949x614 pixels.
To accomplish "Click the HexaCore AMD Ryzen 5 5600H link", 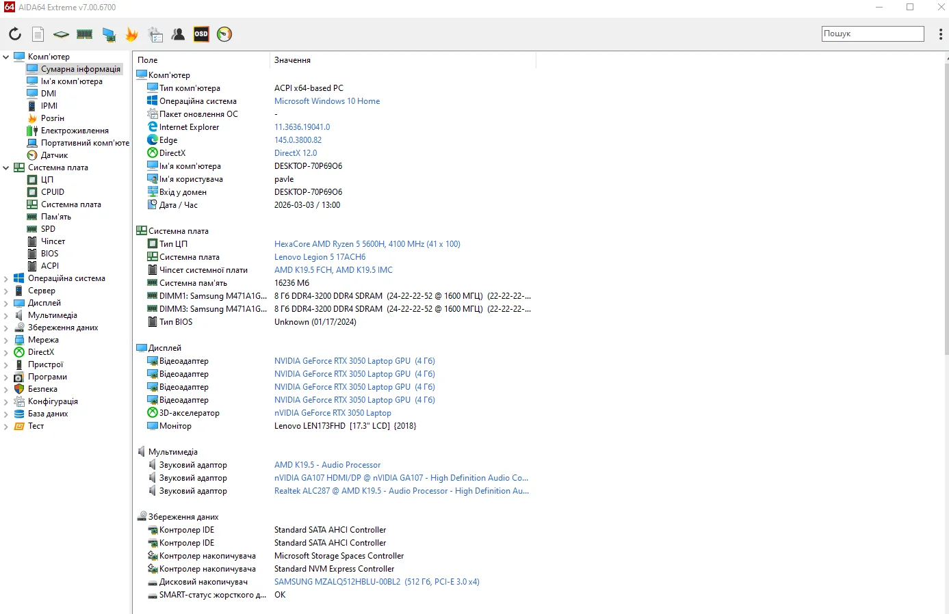I will pyautogui.click(x=367, y=244).
